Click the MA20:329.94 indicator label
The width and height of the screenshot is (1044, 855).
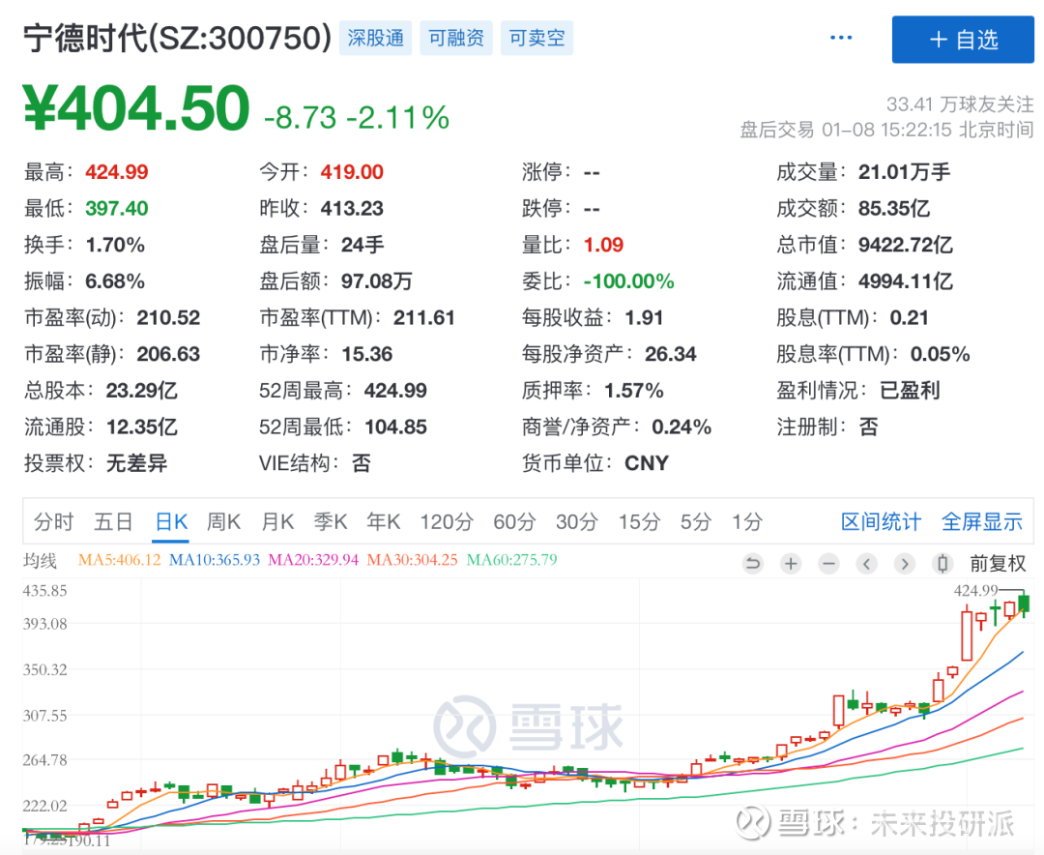point(313,560)
